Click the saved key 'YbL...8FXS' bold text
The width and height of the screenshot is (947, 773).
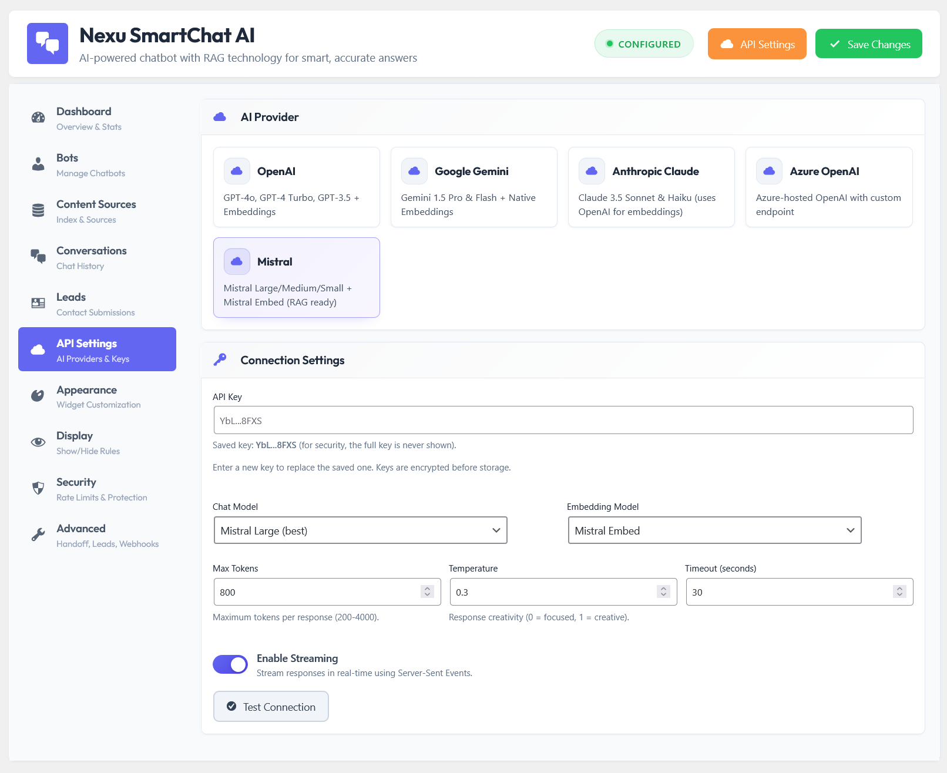tap(276, 445)
